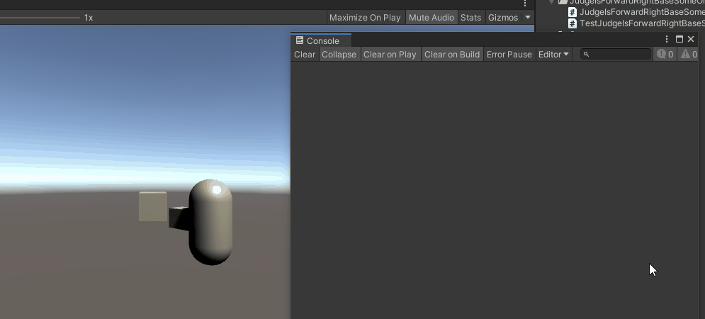Toggle Clear on Build option
The image size is (705, 319).
click(x=452, y=55)
